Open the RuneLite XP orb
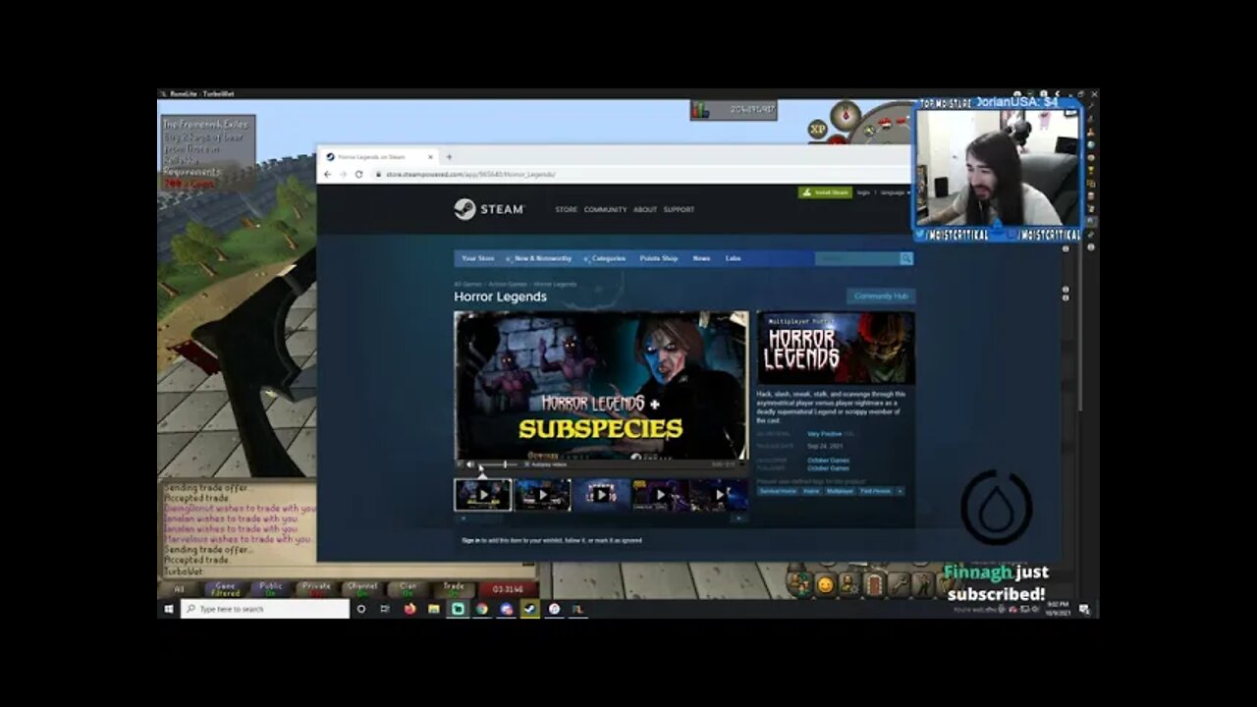Image resolution: width=1257 pixels, height=707 pixels. click(x=817, y=129)
